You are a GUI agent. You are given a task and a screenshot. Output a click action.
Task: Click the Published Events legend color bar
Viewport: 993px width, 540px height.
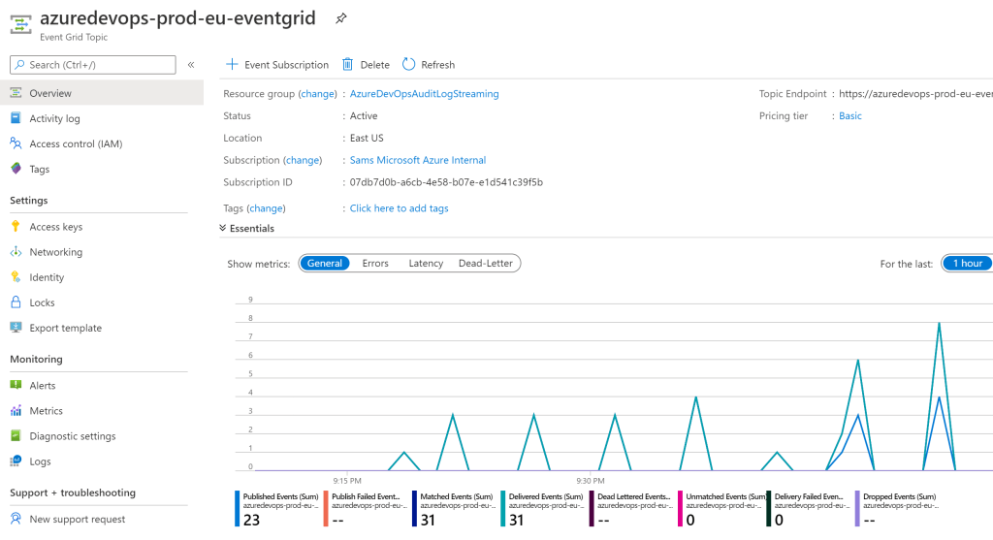(x=237, y=508)
